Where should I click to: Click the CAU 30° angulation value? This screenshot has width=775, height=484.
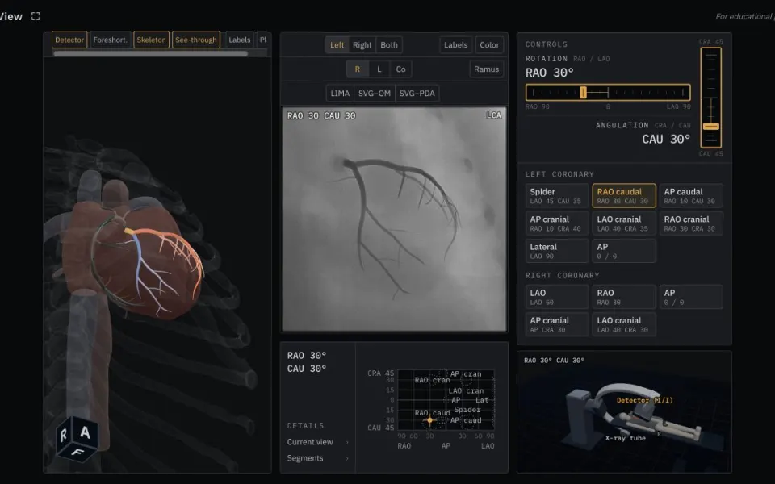666,140
